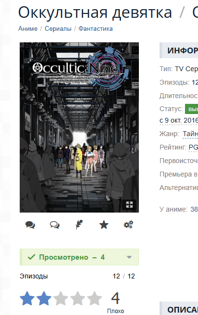Screen dimensions: 198x315
Task: Click the PG rating link
Action: (x=193, y=147)
